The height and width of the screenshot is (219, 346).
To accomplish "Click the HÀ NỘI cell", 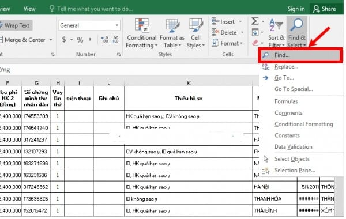I will [275, 187].
